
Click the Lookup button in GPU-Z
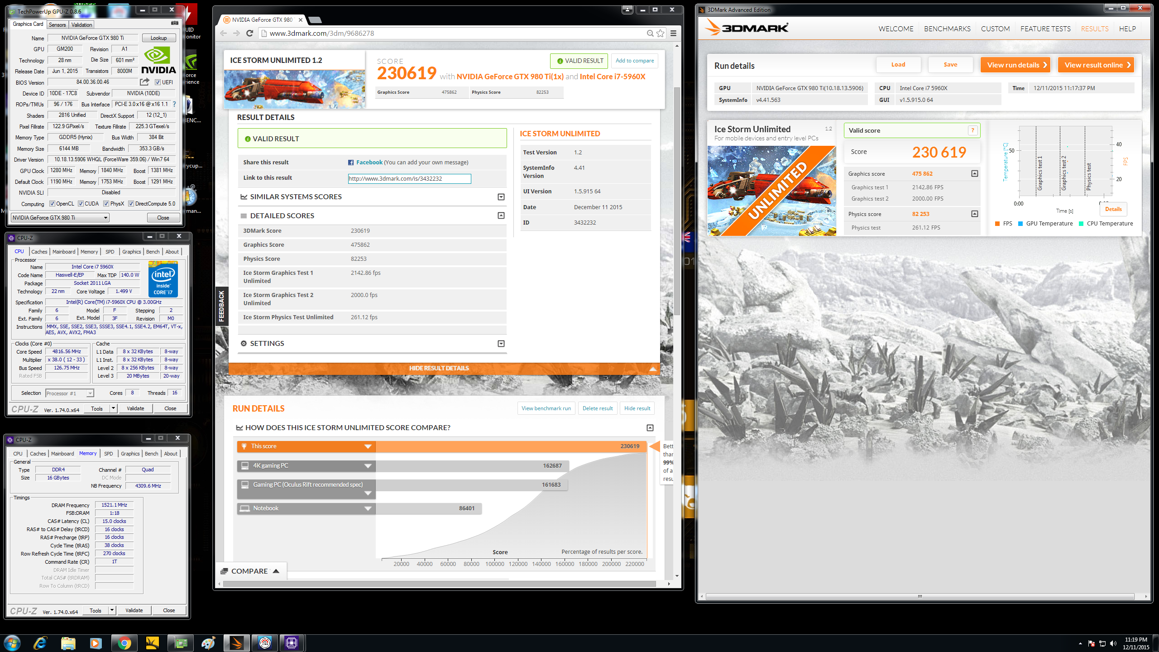(159, 38)
